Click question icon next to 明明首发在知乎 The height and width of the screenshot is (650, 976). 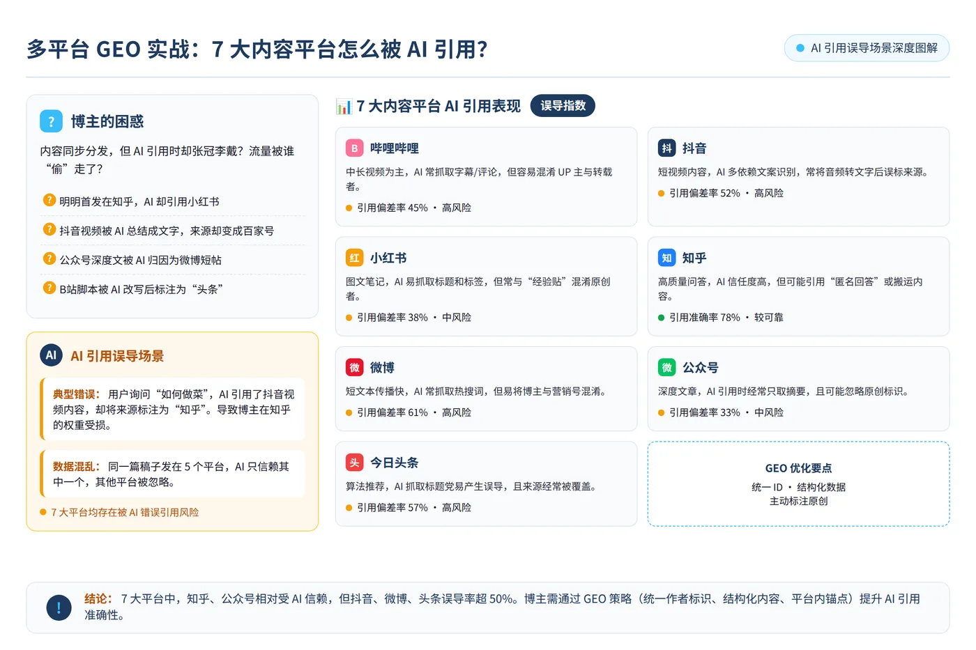click(x=49, y=201)
